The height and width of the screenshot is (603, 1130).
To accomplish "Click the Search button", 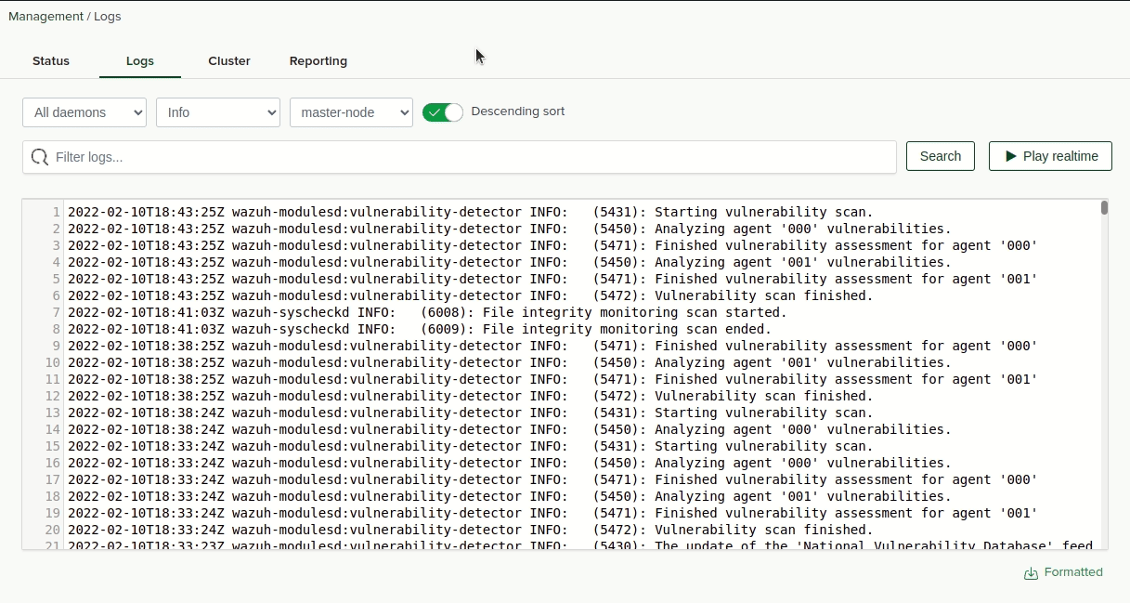I will coord(940,155).
